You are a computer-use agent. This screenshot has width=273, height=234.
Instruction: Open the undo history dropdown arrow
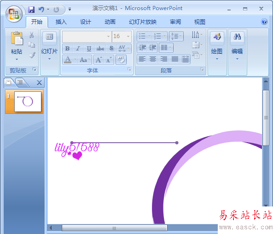48,9
